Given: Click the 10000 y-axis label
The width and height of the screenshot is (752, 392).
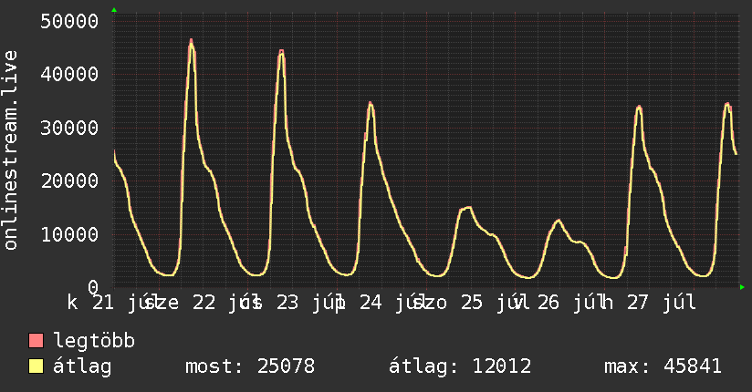Looking at the screenshot, I should [x=69, y=234].
